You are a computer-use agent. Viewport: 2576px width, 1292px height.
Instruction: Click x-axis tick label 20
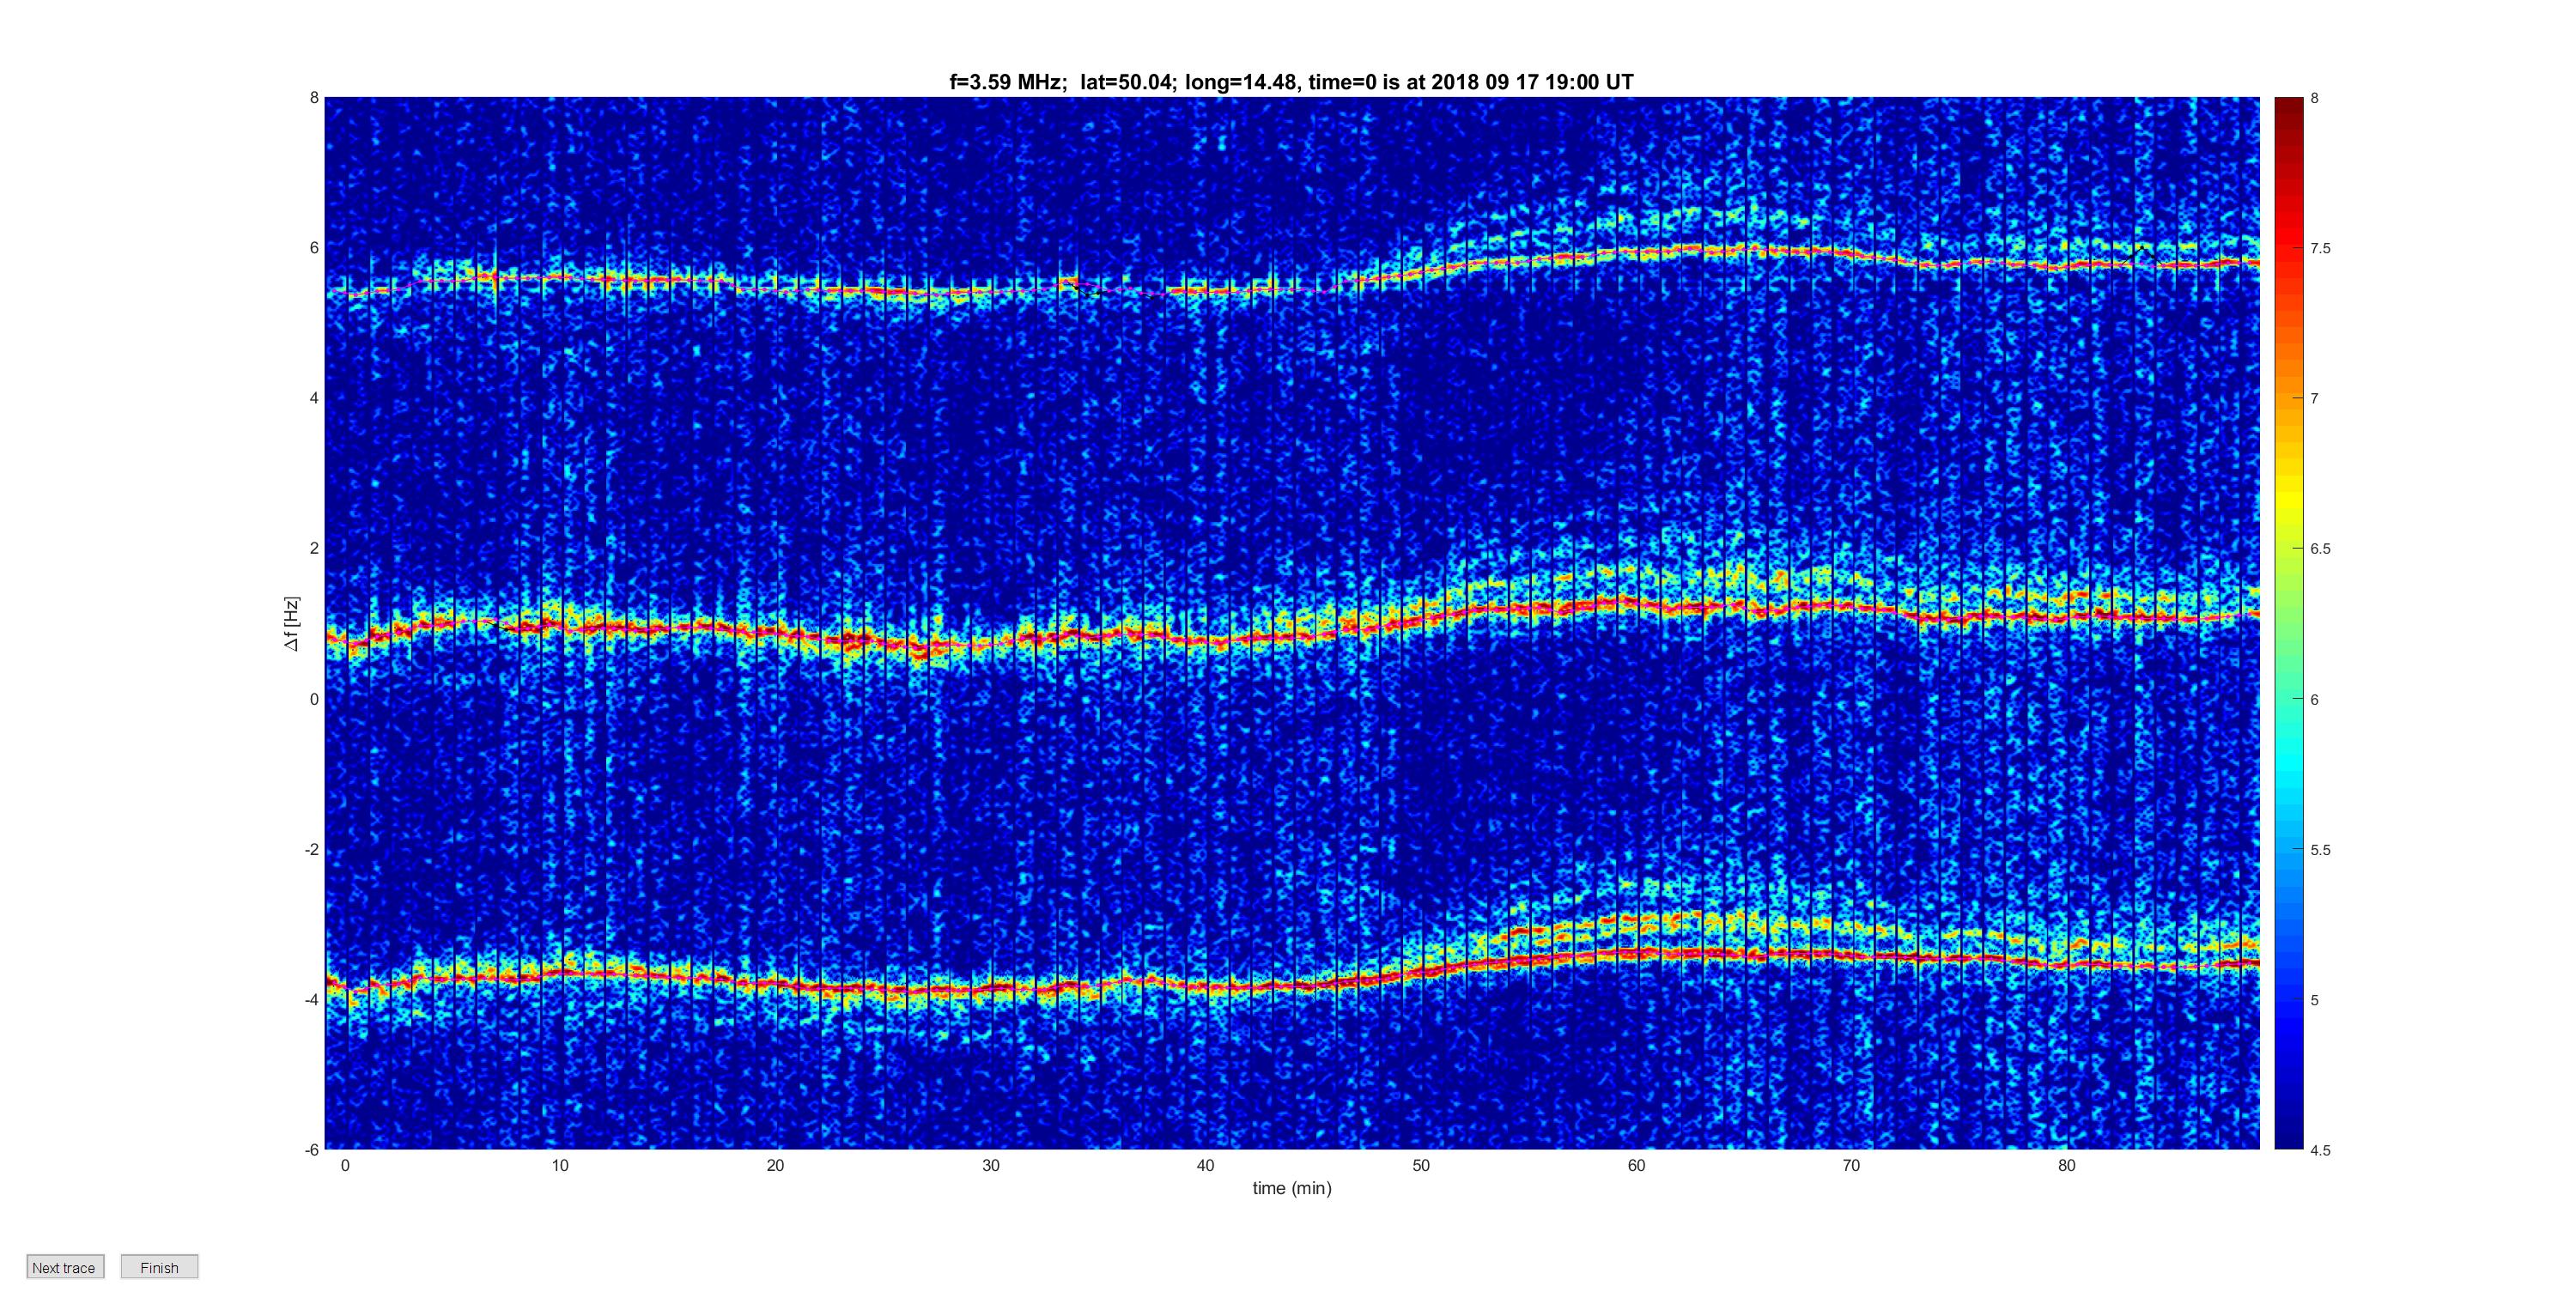(775, 1166)
